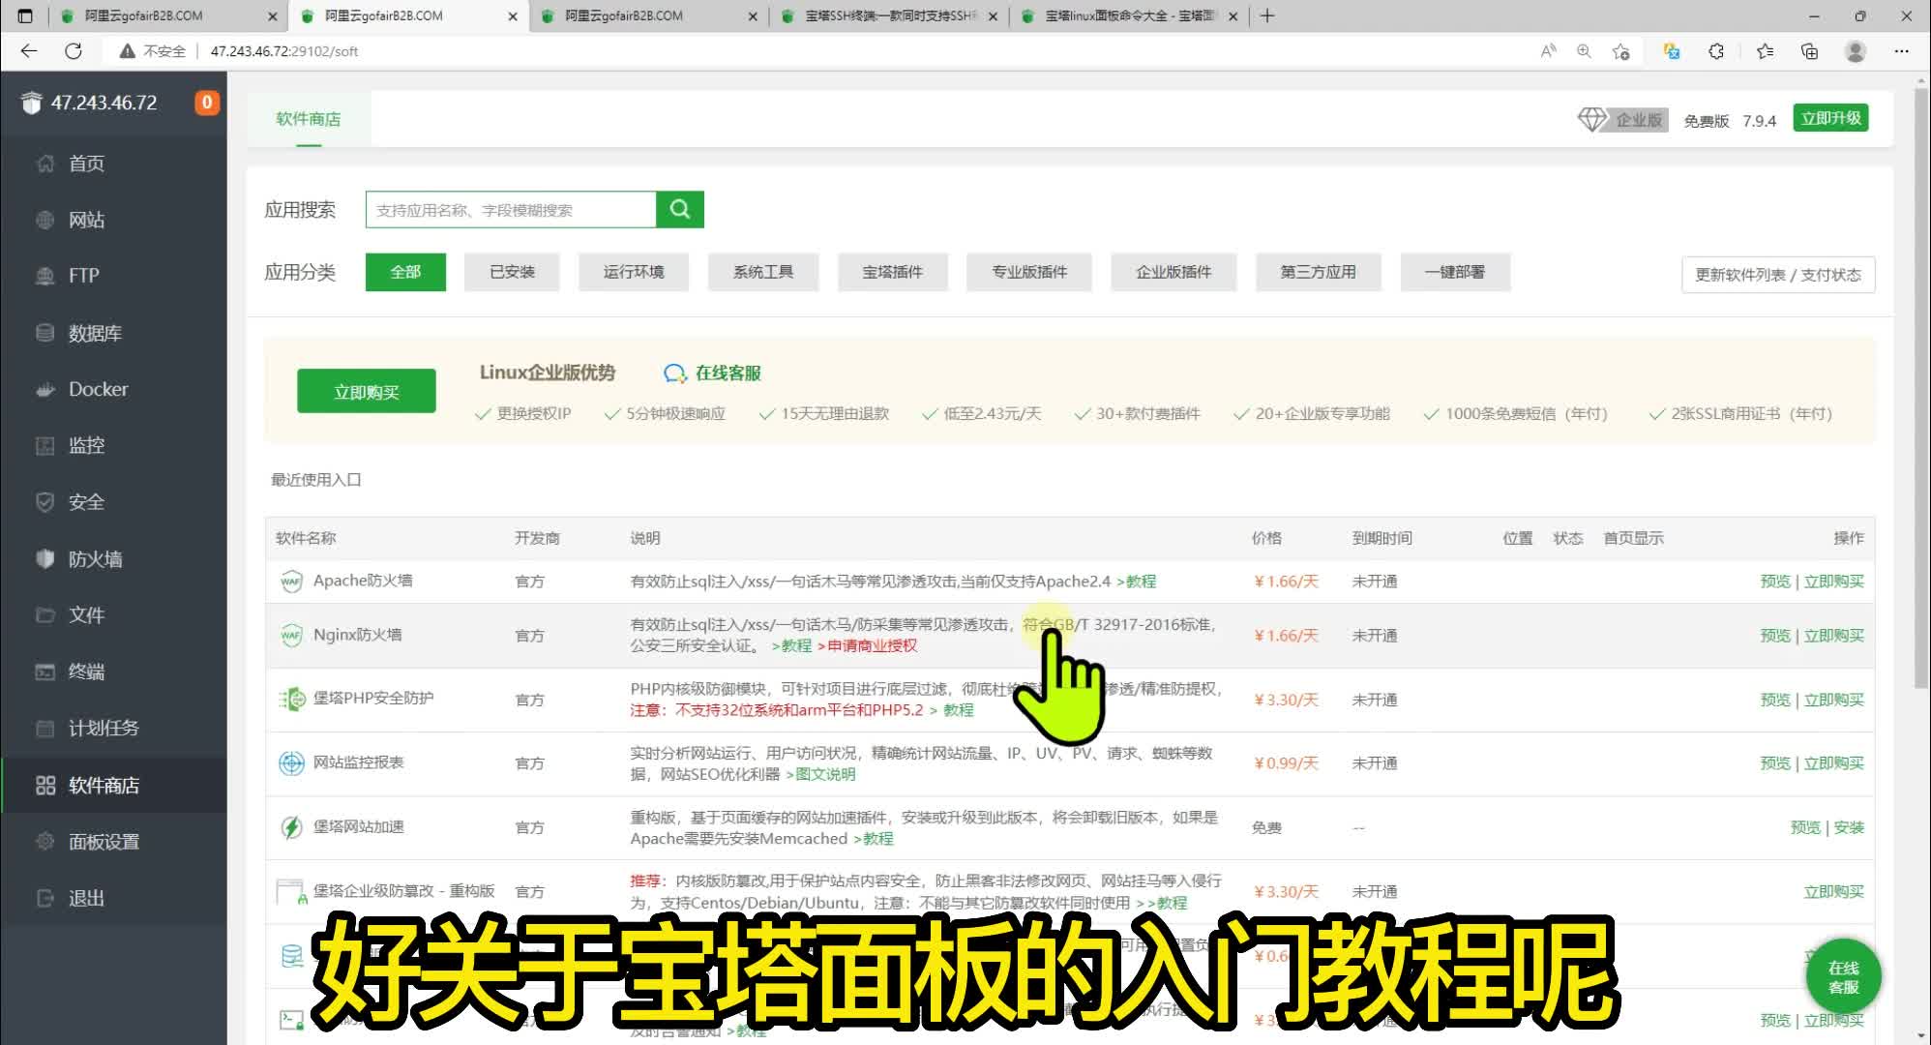Screen dimensions: 1931x1045
Task: Open 终端 terminal in sidebar
Action: (86, 672)
